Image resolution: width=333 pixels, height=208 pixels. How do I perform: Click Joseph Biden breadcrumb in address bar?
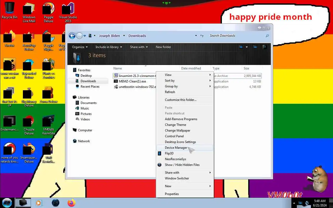(110, 36)
